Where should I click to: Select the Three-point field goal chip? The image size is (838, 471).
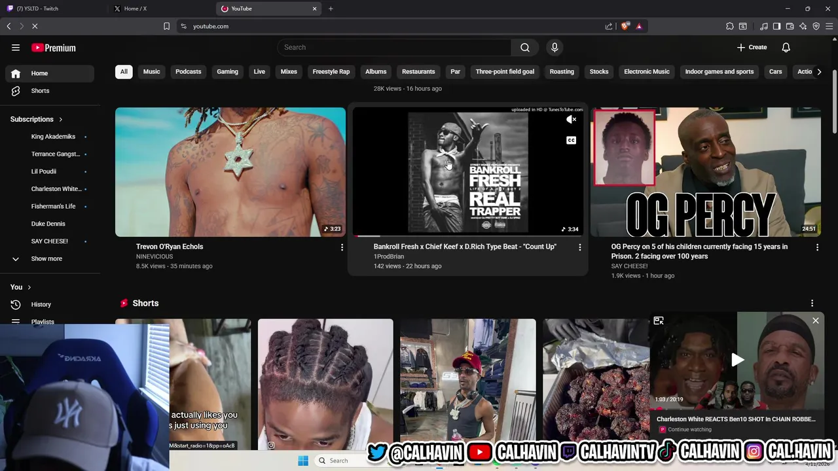click(x=505, y=71)
